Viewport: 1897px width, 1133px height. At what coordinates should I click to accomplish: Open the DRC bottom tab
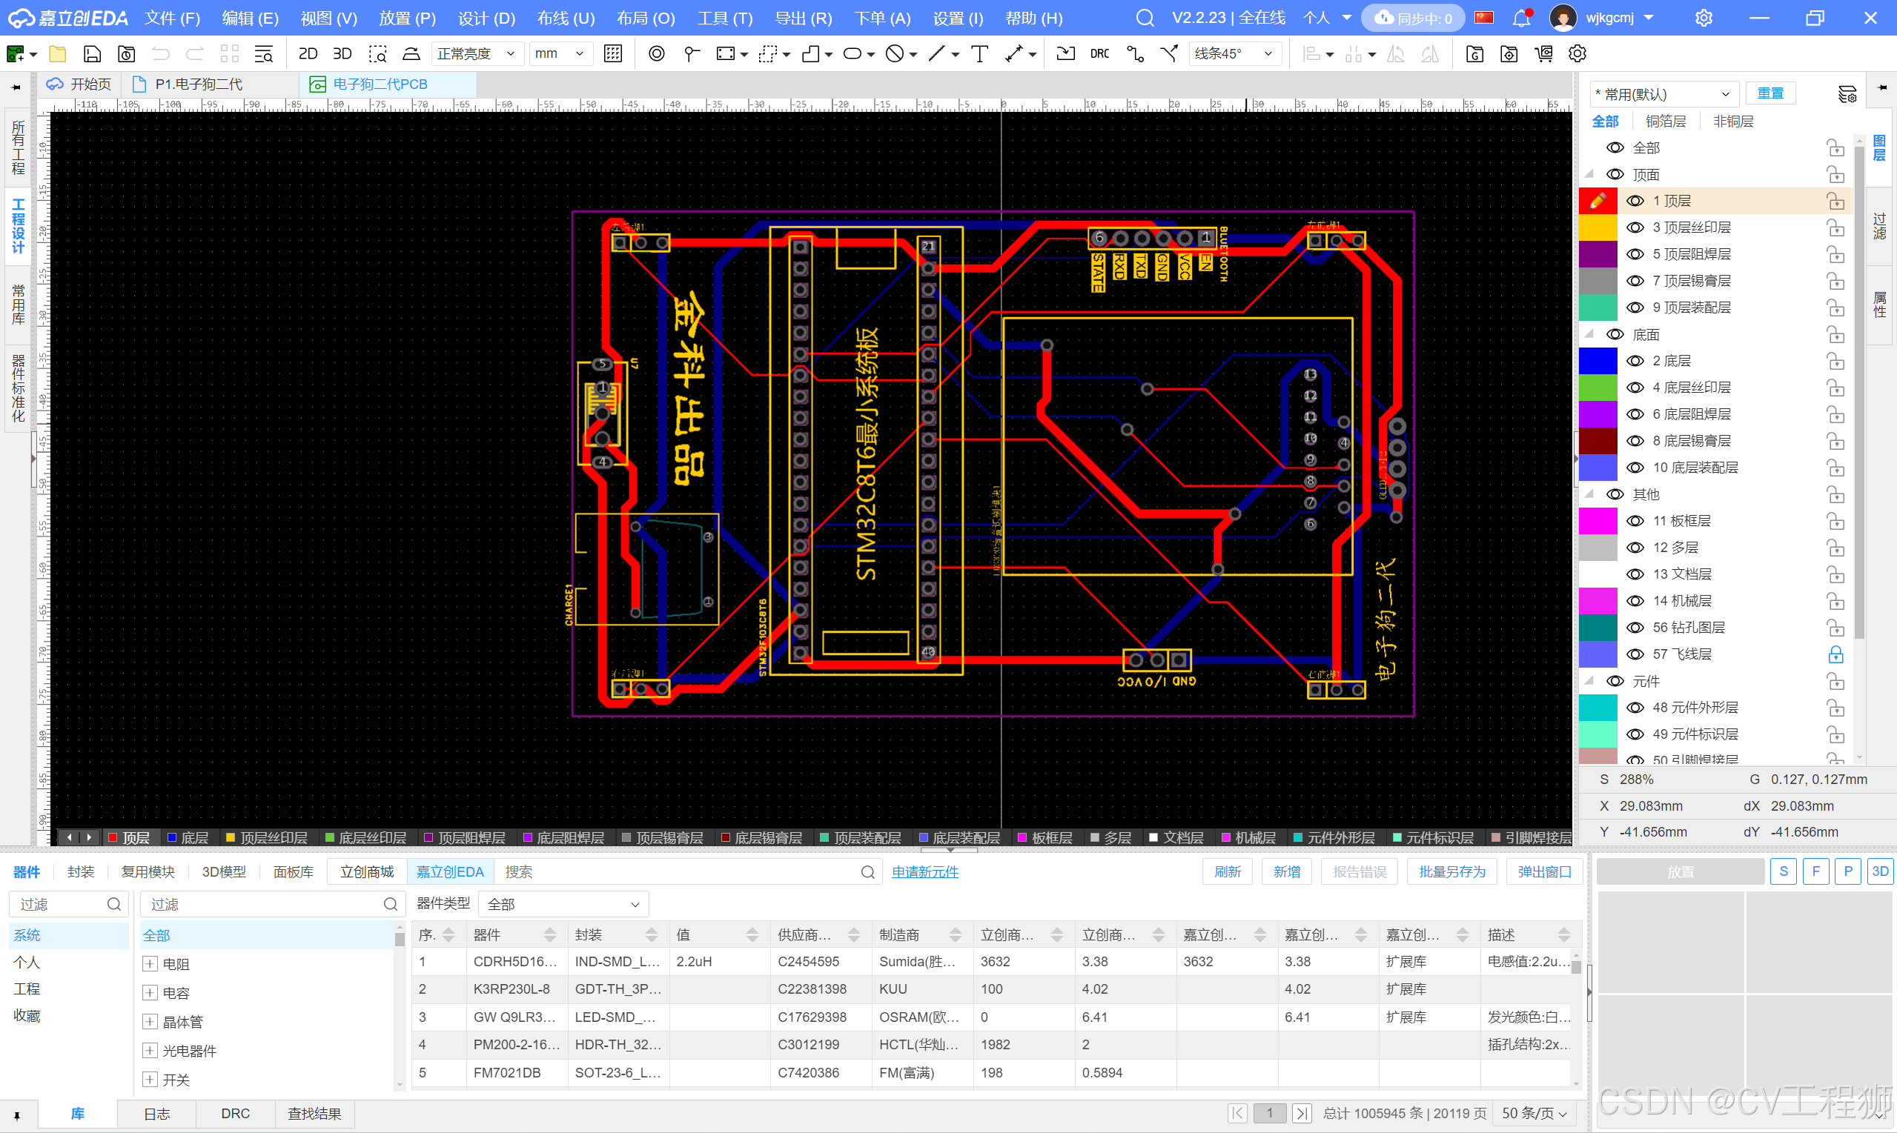(x=235, y=1114)
